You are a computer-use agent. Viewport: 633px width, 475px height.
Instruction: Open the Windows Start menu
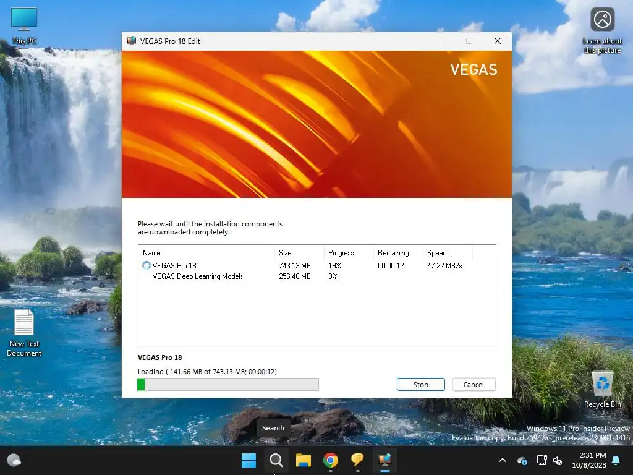(x=249, y=460)
